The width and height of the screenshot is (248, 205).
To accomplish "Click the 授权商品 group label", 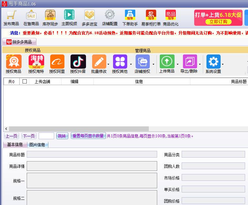I will point(33,50).
